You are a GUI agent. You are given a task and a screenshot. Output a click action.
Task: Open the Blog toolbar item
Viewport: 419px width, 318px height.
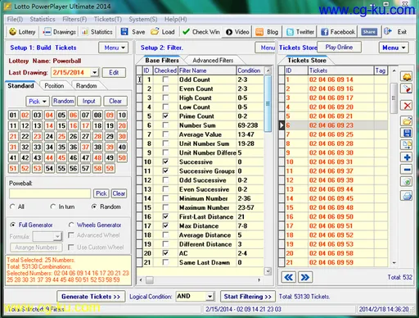click(267, 32)
